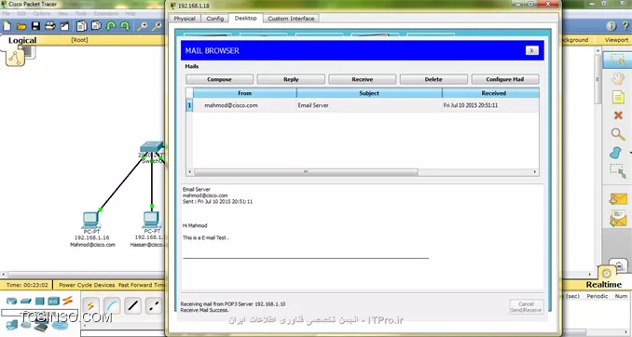Click the Paste icon in the main toolbar
This screenshot has width=632, height=337.
pyautogui.click(x=96, y=27)
